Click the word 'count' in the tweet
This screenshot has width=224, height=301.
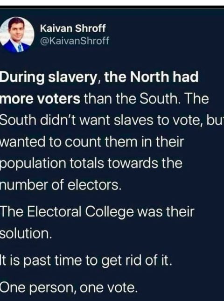(x=82, y=142)
